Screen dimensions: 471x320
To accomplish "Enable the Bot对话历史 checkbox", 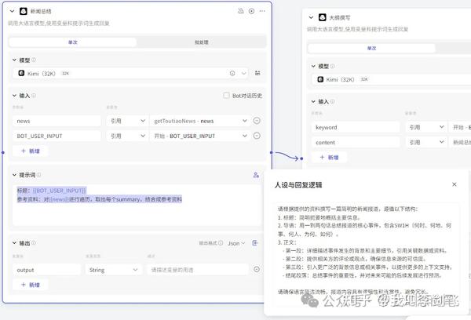I will (x=227, y=96).
